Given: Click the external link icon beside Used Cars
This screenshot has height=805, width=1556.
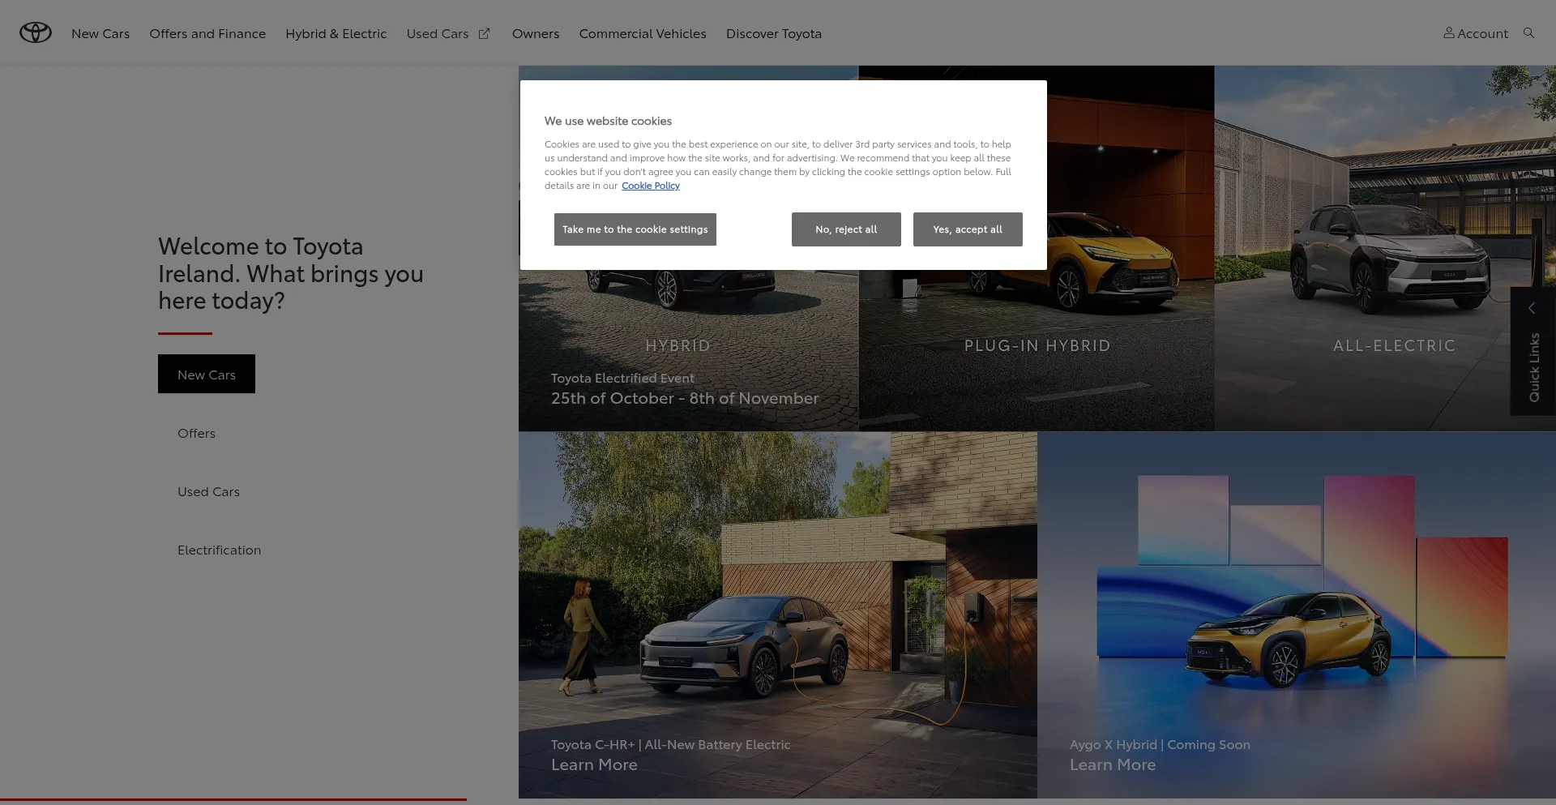Looking at the screenshot, I should point(484,34).
